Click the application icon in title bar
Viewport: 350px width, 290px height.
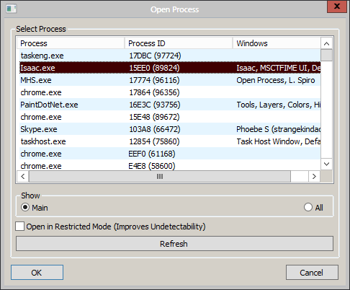(11, 9)
